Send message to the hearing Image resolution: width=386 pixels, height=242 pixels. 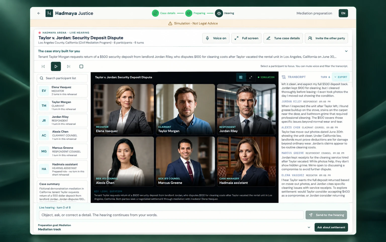(x=326, y=215)
